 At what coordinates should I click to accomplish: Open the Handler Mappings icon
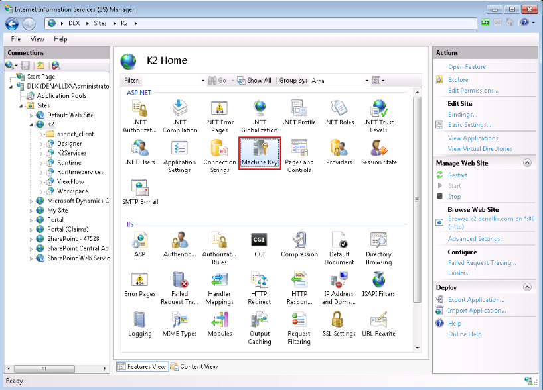(219, 288)
